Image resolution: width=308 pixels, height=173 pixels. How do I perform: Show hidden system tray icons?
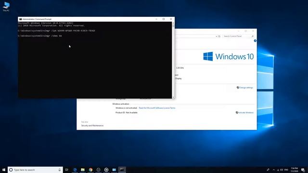[274, 170]
